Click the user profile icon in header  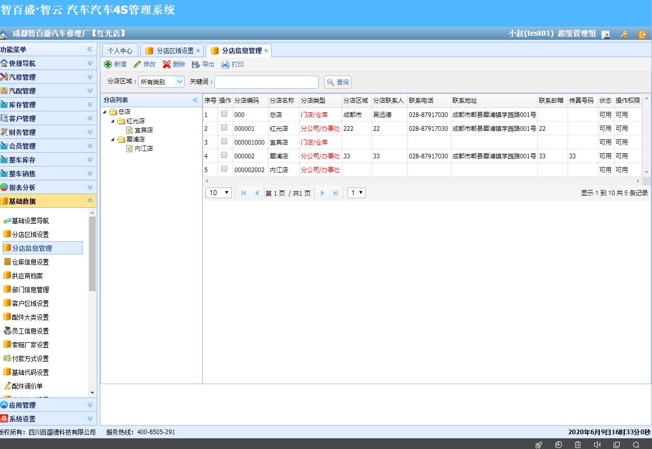pyautogui.click(x=605, y=34)
